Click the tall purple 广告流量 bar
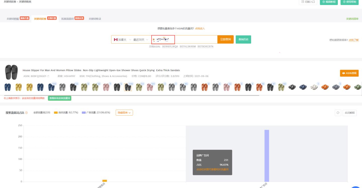The image size is (362, 188). 267,155
